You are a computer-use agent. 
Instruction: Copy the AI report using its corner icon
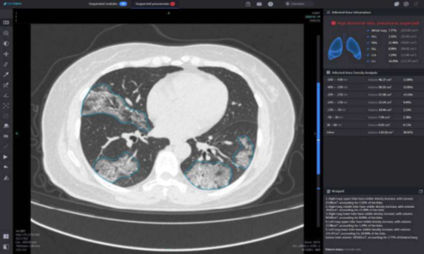click(x=421, y=192)
